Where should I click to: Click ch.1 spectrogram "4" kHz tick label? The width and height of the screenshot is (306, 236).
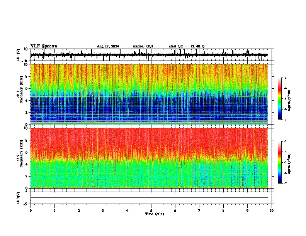pyautogui.click(x=27, y=101)
